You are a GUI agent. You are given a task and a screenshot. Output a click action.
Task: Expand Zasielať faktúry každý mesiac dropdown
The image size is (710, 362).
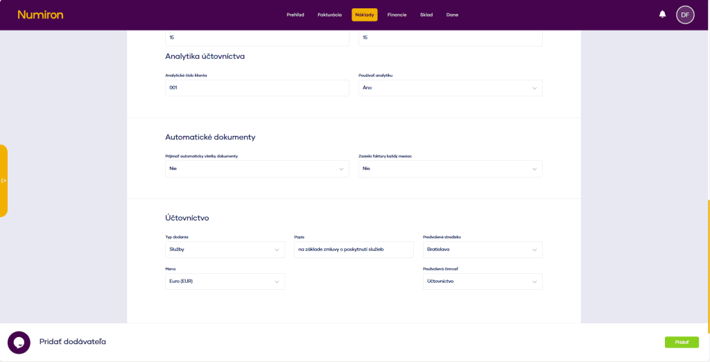tap(450, 169)
